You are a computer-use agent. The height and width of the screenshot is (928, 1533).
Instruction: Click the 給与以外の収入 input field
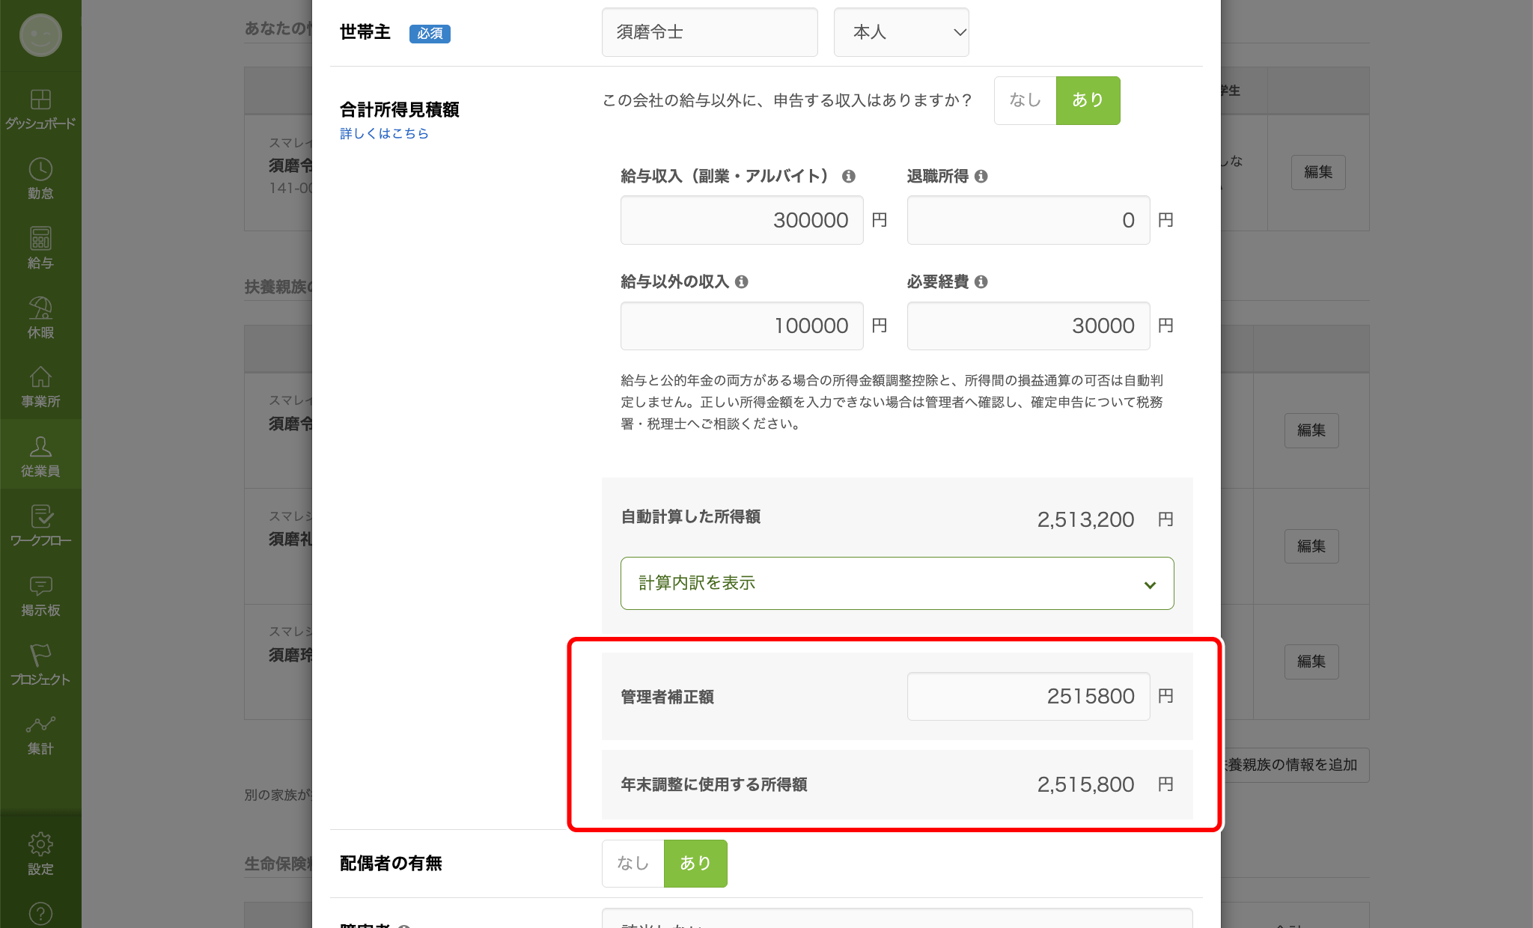742,326
